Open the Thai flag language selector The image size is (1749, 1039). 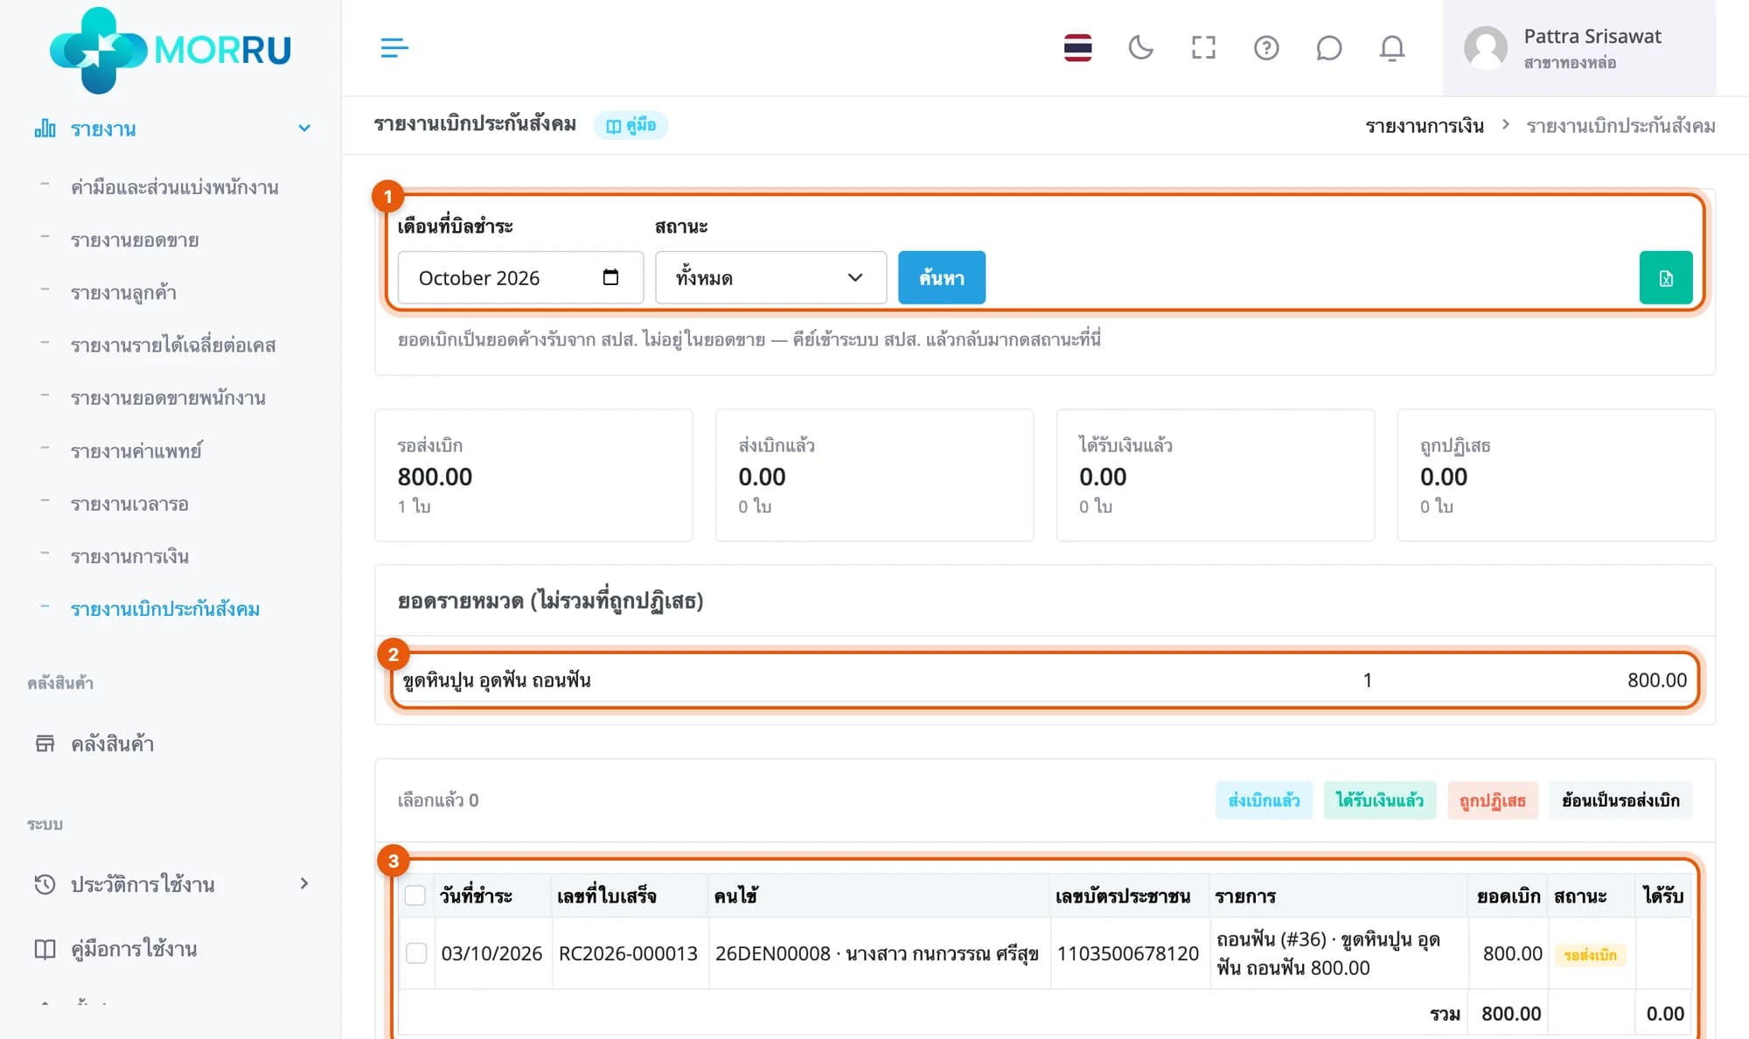click(1077, 47)
